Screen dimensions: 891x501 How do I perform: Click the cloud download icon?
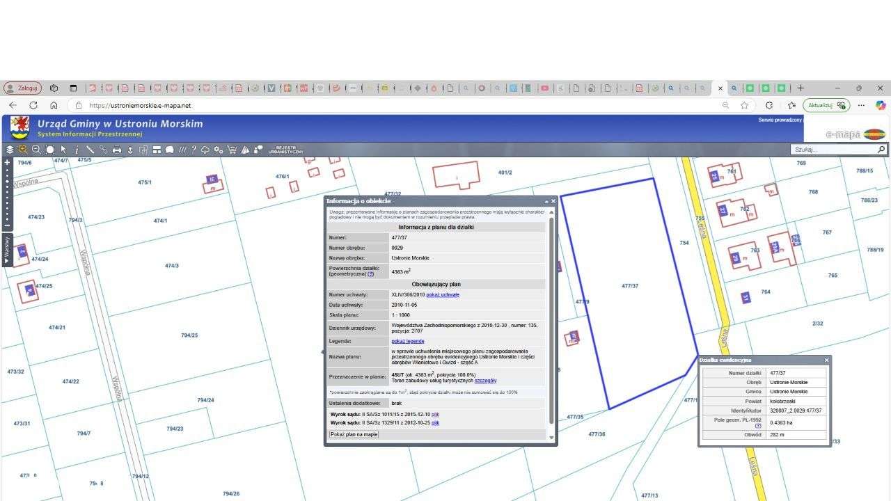[206, 150]
